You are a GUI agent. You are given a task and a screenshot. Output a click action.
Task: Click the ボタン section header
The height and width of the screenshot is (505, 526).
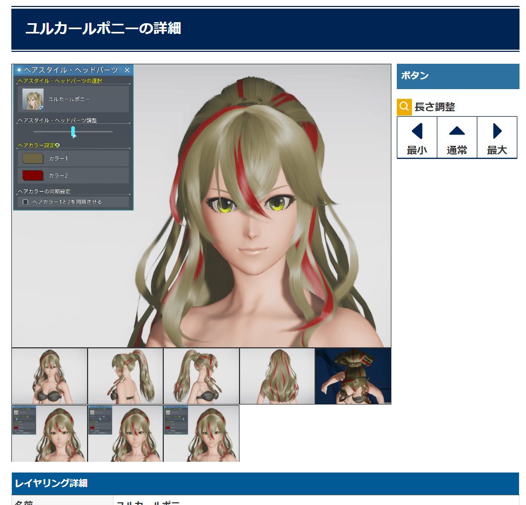click(458, 76)
